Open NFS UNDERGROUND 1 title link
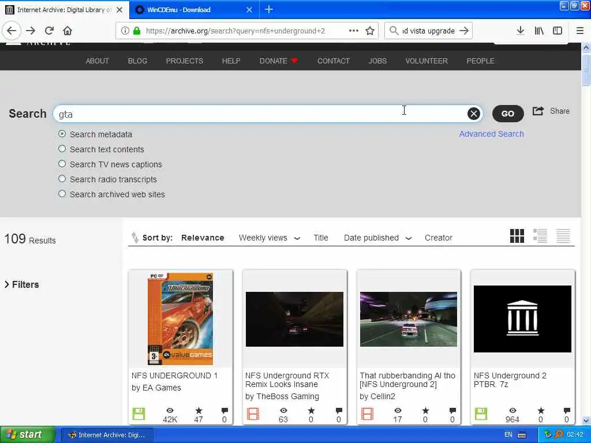This screenshot has height=443, width=591. (174, 376)
